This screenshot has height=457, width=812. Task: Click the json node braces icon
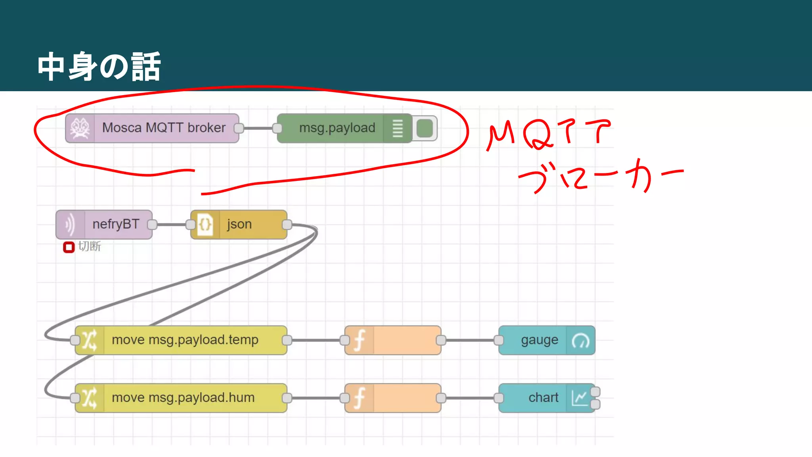[x=205, y=225]
